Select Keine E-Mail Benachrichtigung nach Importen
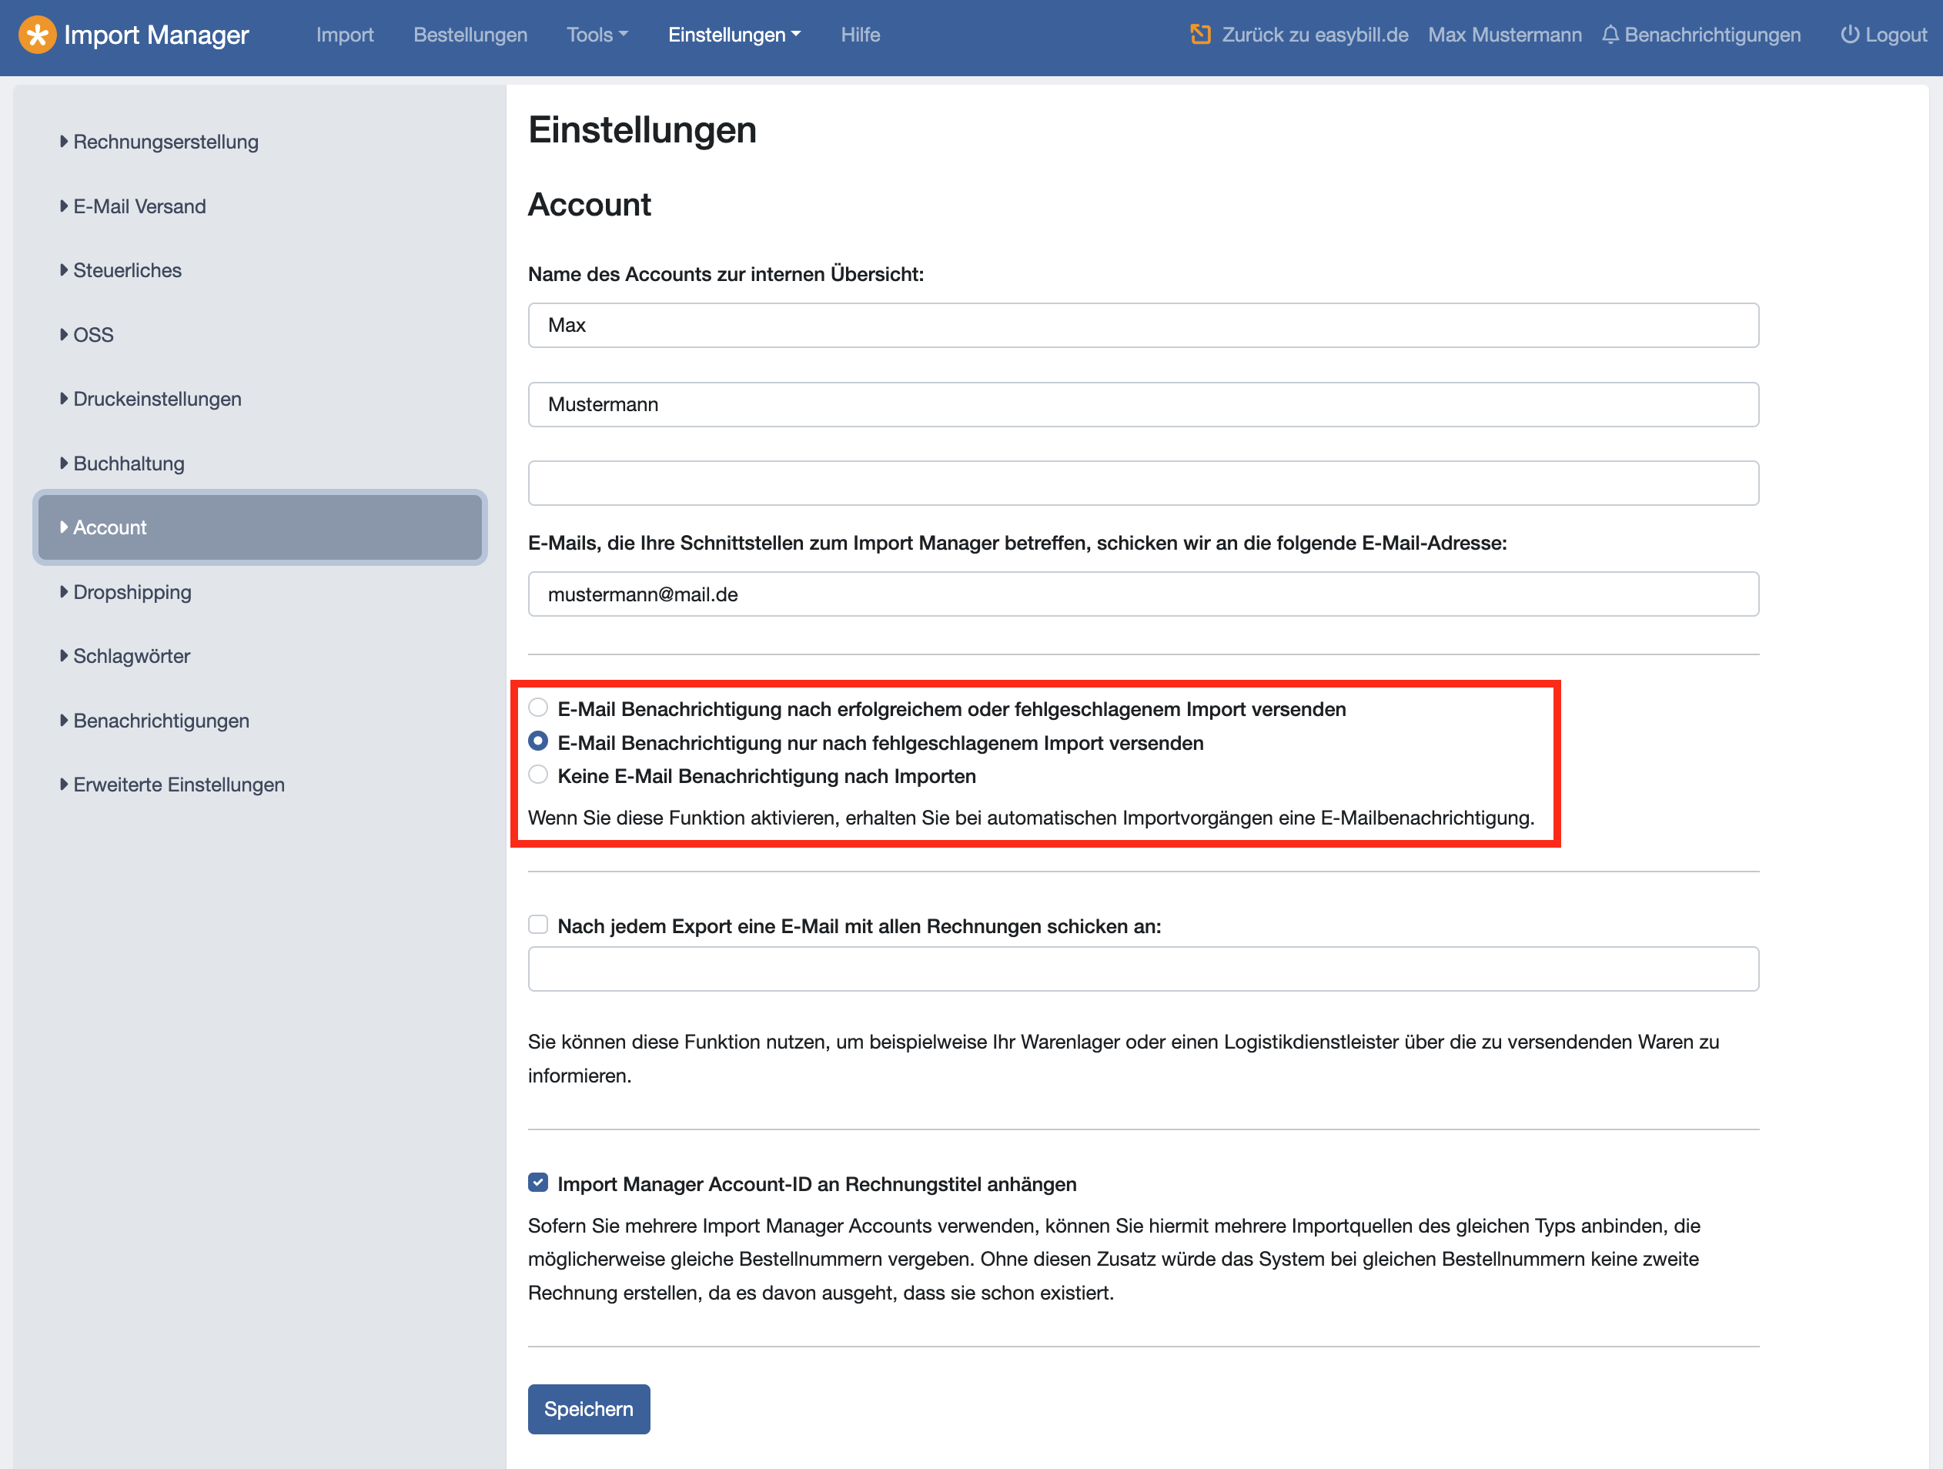 [538, 775]
